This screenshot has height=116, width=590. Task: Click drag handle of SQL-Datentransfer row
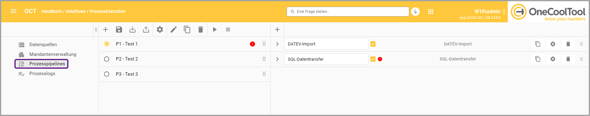[581, 59]
